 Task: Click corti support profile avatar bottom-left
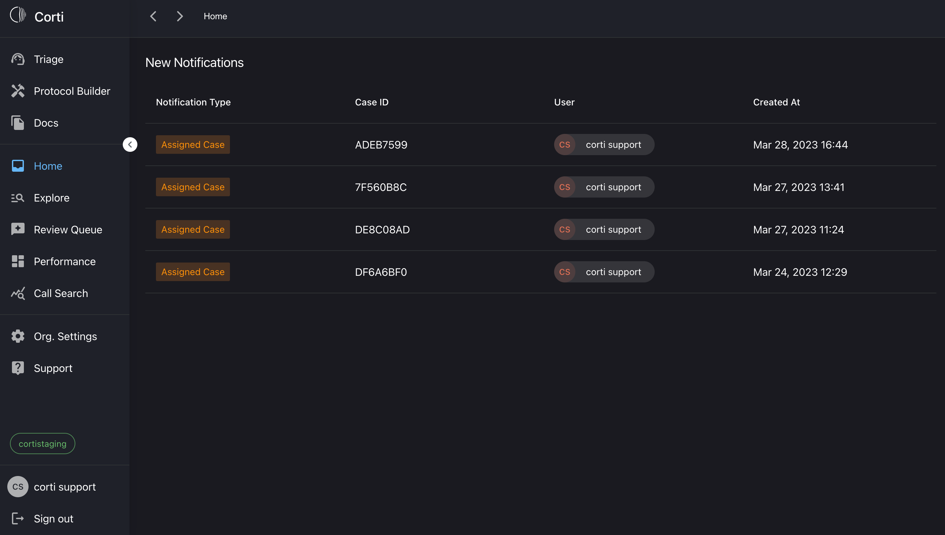pos(18,487)
